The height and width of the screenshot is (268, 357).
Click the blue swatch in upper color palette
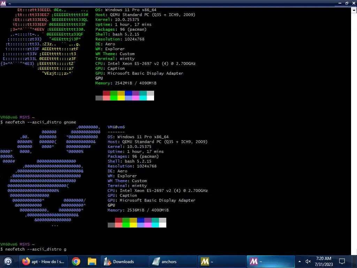point(128,93)
